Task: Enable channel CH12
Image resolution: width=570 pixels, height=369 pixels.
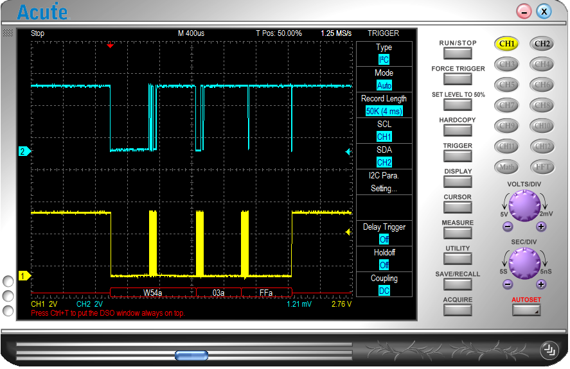Action: tap(542, 146)
